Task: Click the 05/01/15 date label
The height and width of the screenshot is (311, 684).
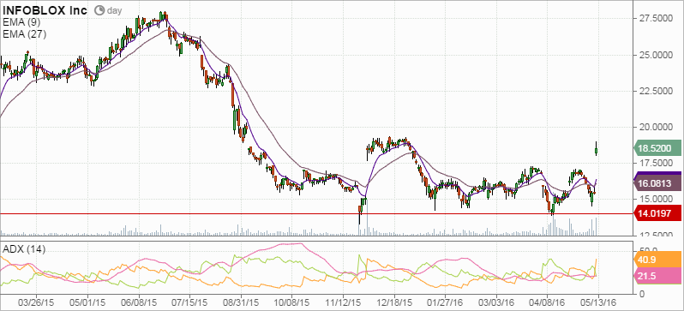Action: [x=88, y=302]
